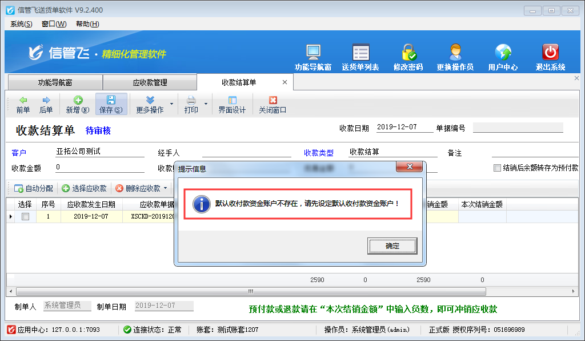Go to previous record with 前单
This screenshot has width=585, height=341.
coord(23,104)
